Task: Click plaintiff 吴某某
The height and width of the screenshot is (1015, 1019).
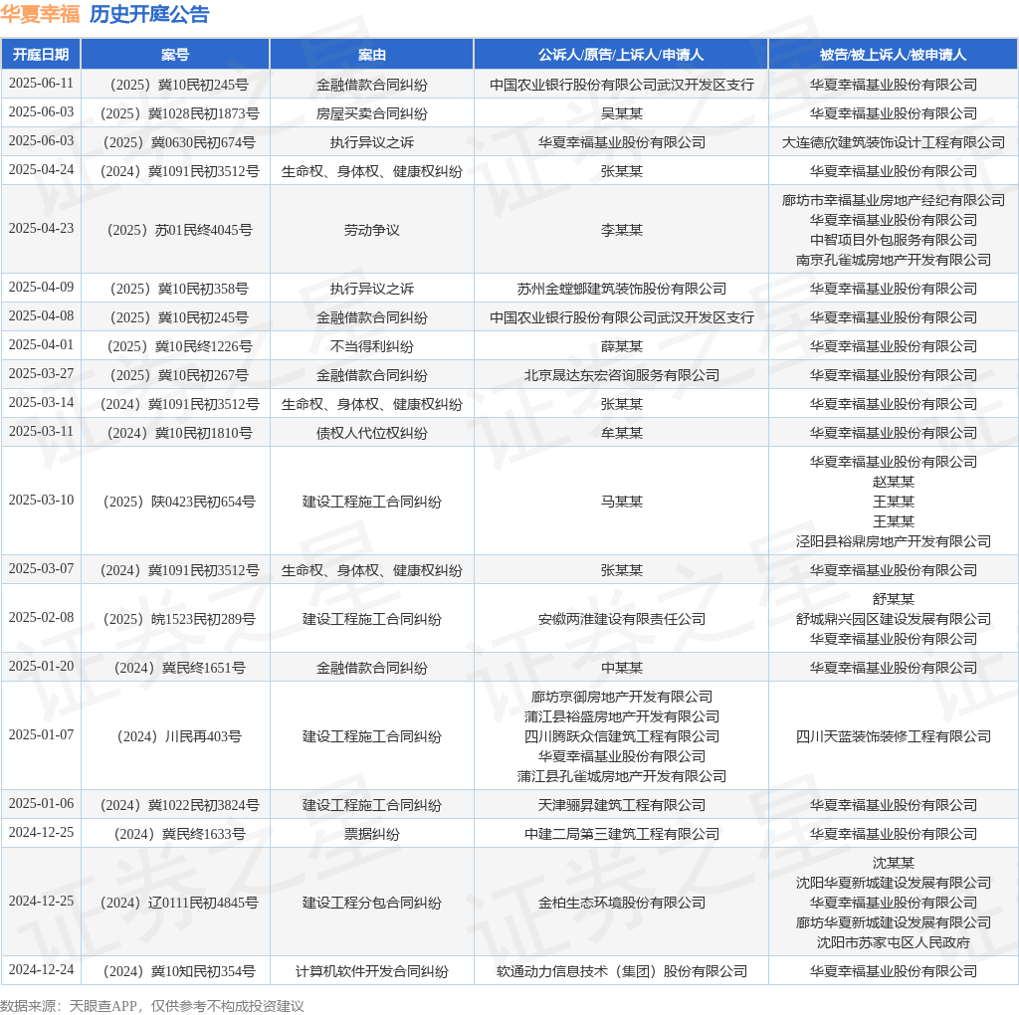Action: 621,113
